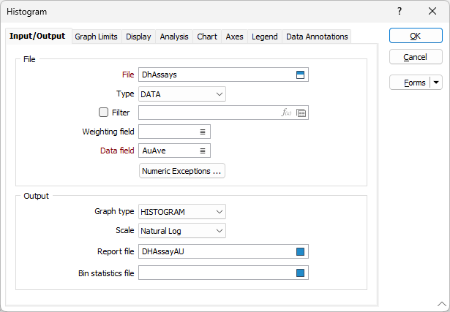Click the Cancel button

(x=415, y=57)
